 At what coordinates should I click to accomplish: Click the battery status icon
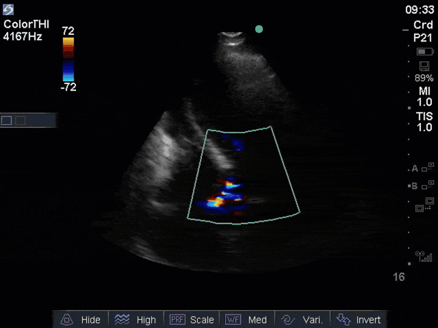point(425,51)
